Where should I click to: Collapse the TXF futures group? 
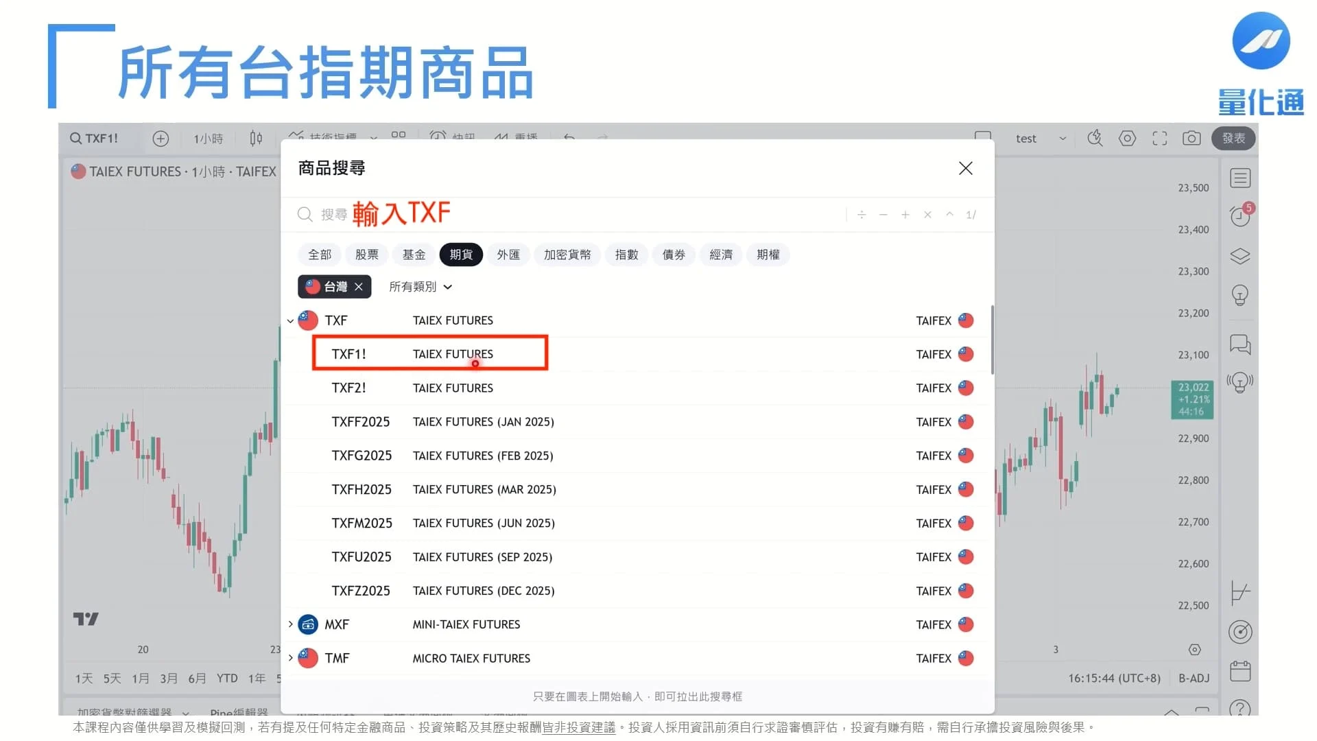click(x=290, y=320)
